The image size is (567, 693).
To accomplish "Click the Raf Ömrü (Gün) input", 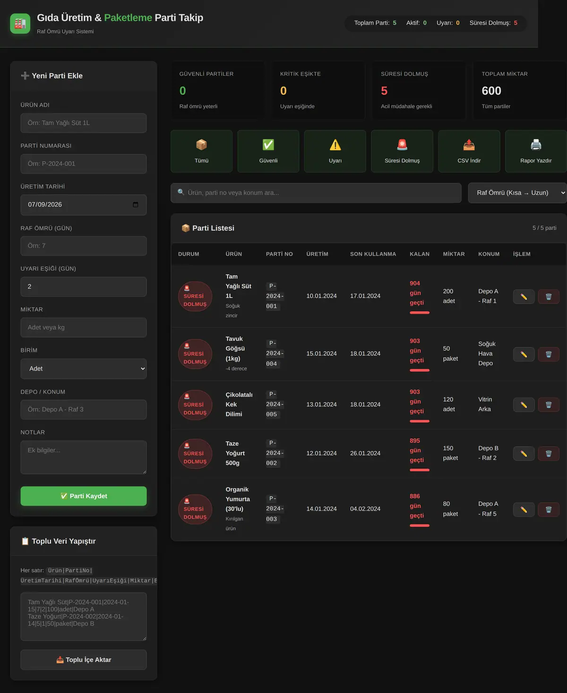I will click(x=84, y=246).
